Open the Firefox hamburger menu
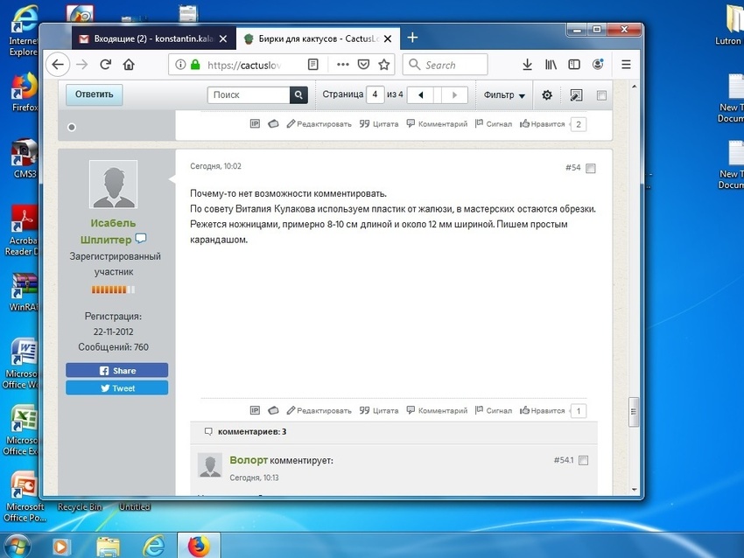The width and height of the screenshot is (744, 558). tap(626, 65)
